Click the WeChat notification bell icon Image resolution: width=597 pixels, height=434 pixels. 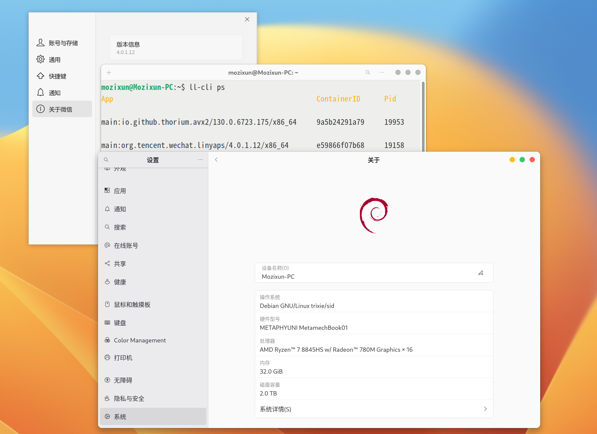tap(41, 92)
